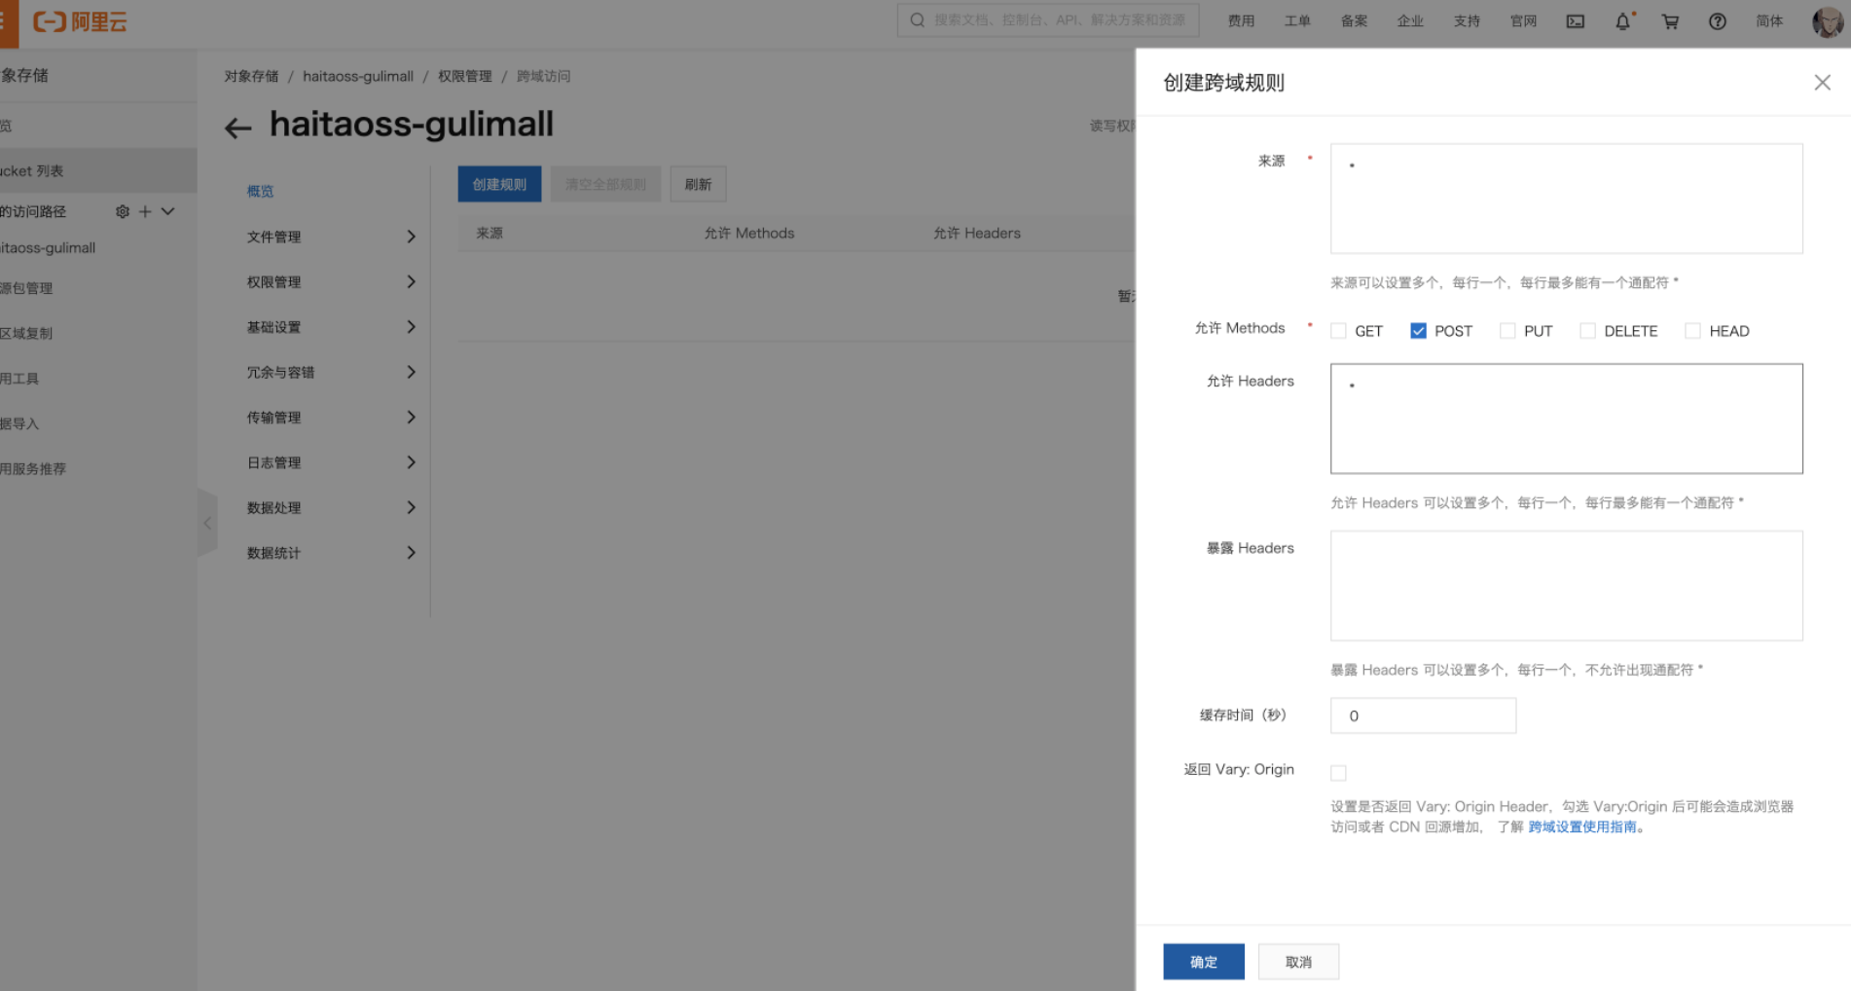
Task: Open the 跨域设置使用指南 link
Action: (1582, 826)
